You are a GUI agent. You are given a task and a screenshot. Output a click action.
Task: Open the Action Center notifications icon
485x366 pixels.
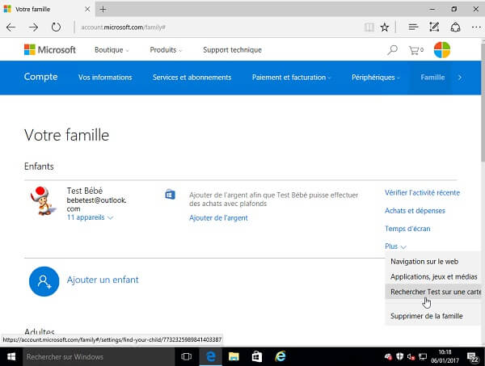coord(473,357)
